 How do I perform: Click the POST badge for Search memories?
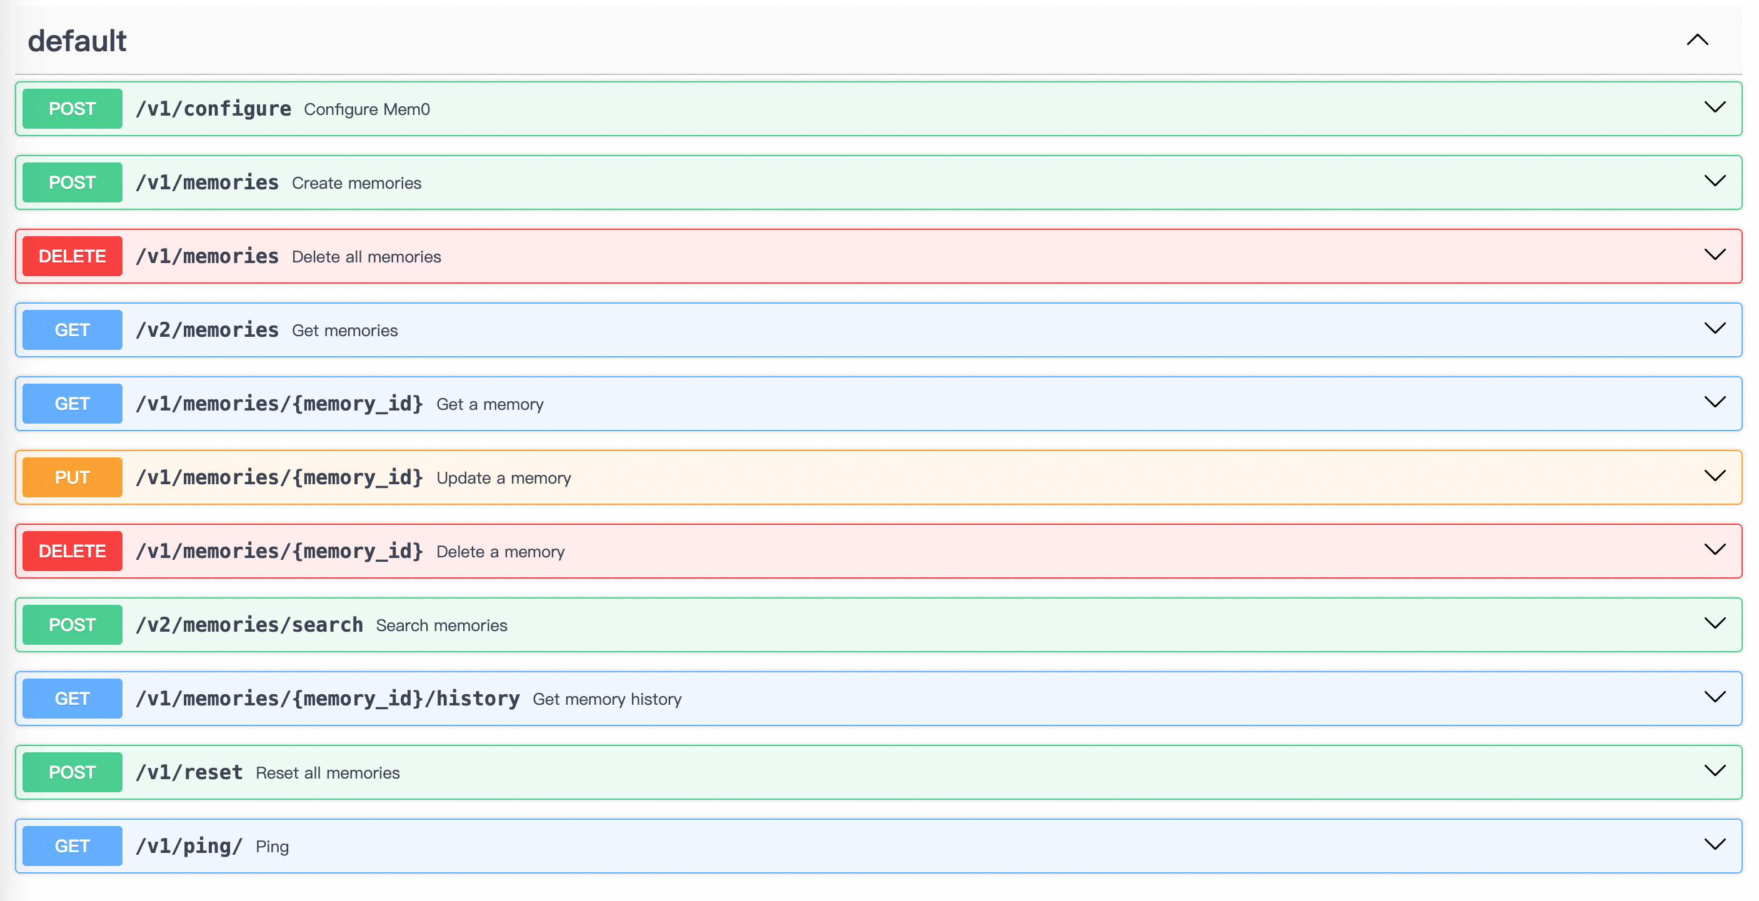[73, 625]
